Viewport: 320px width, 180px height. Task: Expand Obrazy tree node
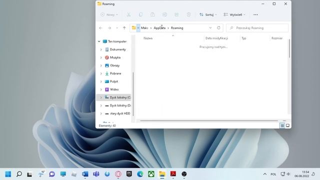101,65
